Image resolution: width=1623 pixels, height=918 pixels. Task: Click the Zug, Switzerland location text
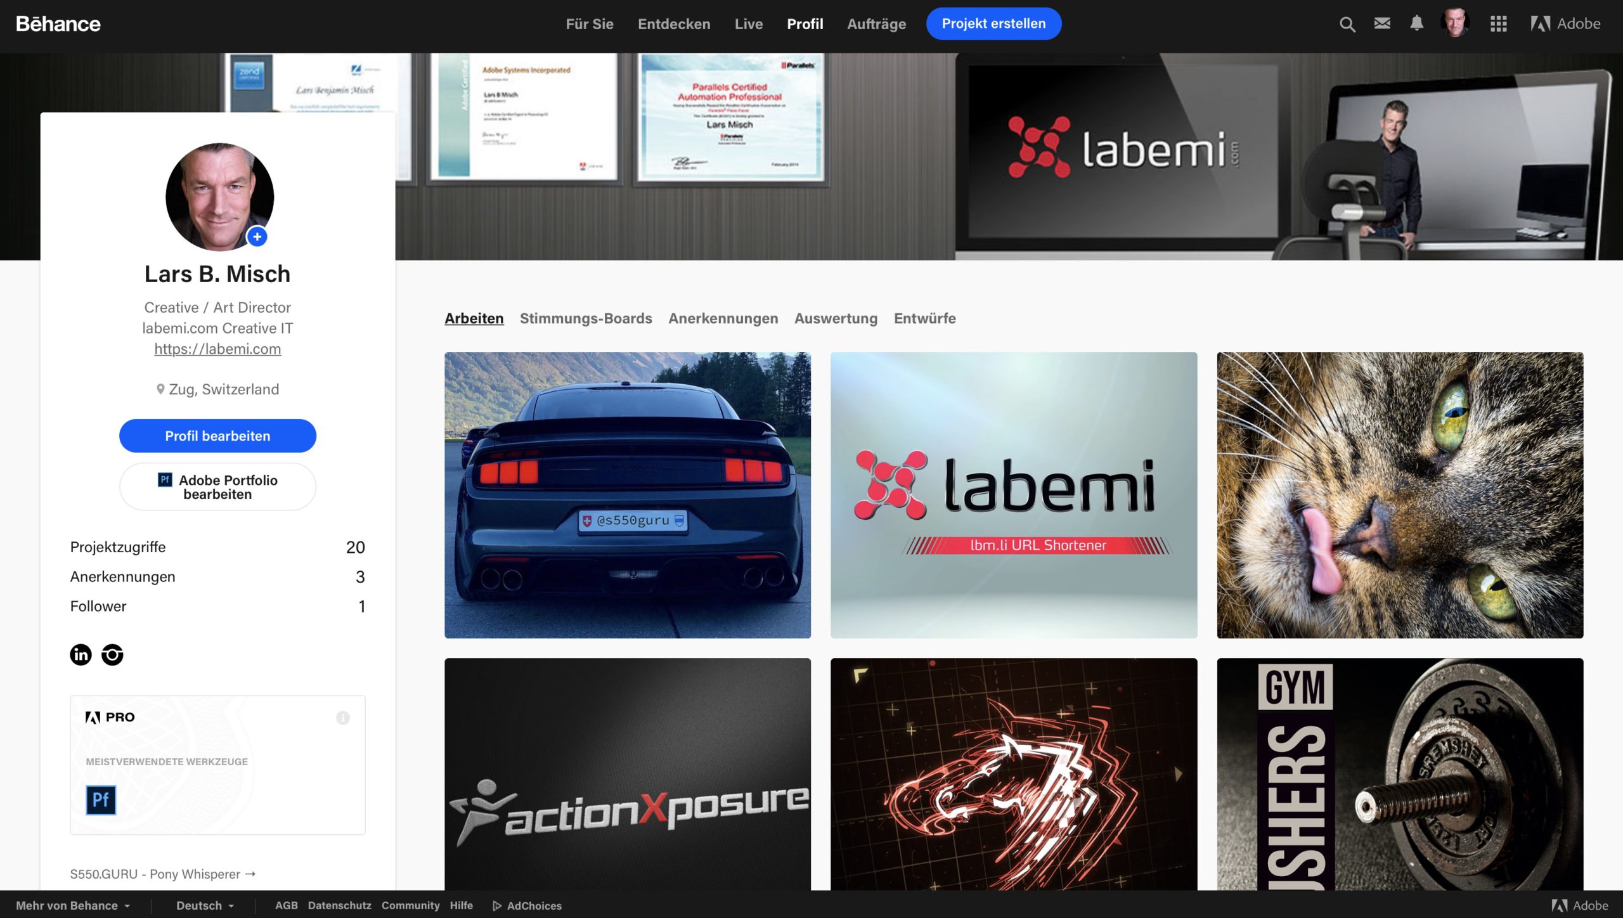coord(224,389)
